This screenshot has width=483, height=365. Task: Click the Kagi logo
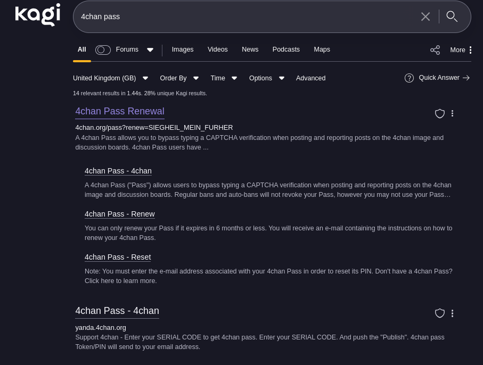[x=38, y=14]
